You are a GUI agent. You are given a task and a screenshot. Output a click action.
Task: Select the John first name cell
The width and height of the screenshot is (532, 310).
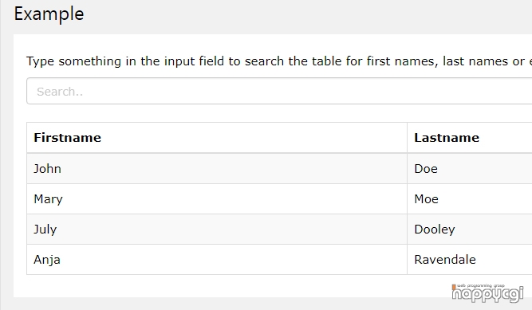217,169
